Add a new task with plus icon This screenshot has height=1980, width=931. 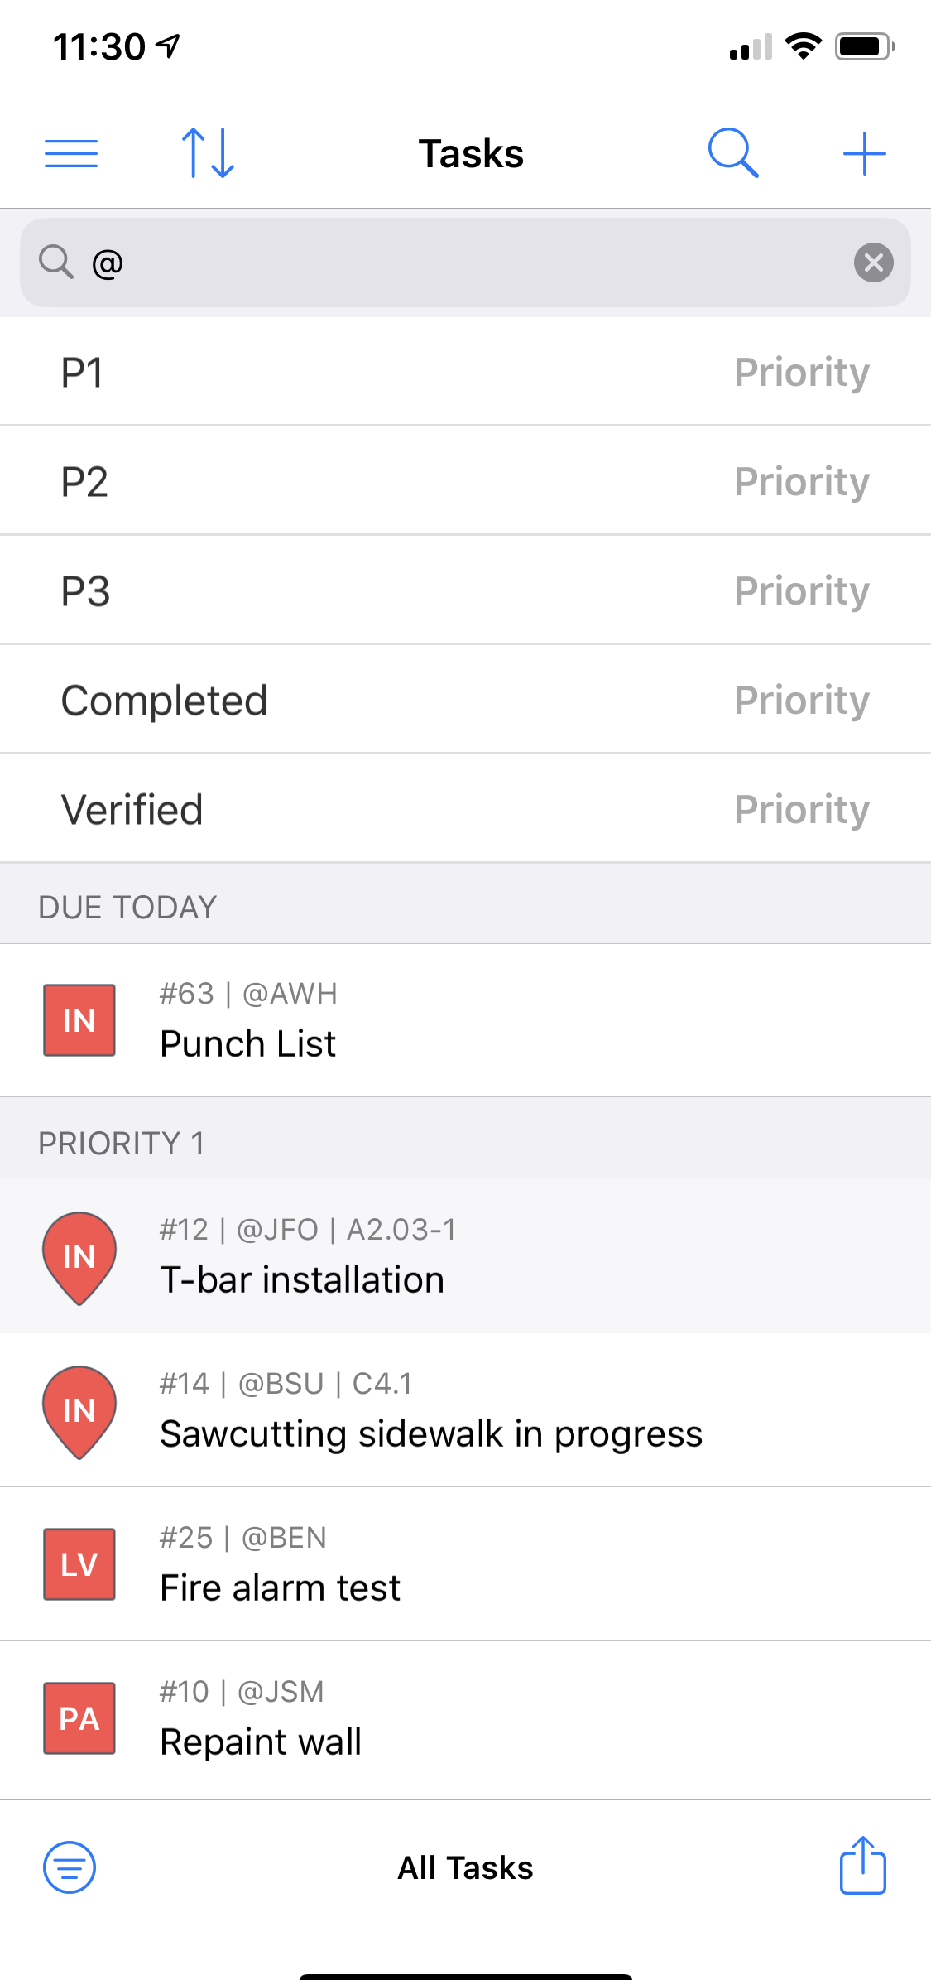coord(864,154)
